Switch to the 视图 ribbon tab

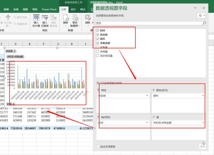[25, 9]
